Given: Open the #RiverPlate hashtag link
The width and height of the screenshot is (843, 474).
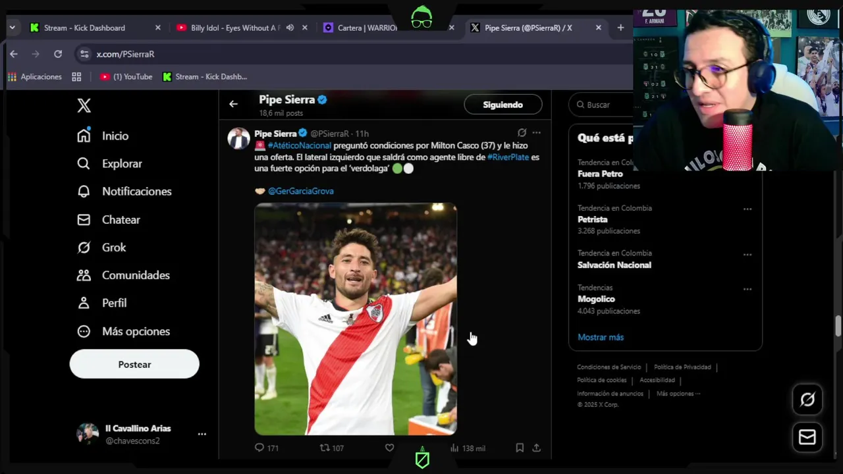Looking at the screenshot, I should (508, 157).
